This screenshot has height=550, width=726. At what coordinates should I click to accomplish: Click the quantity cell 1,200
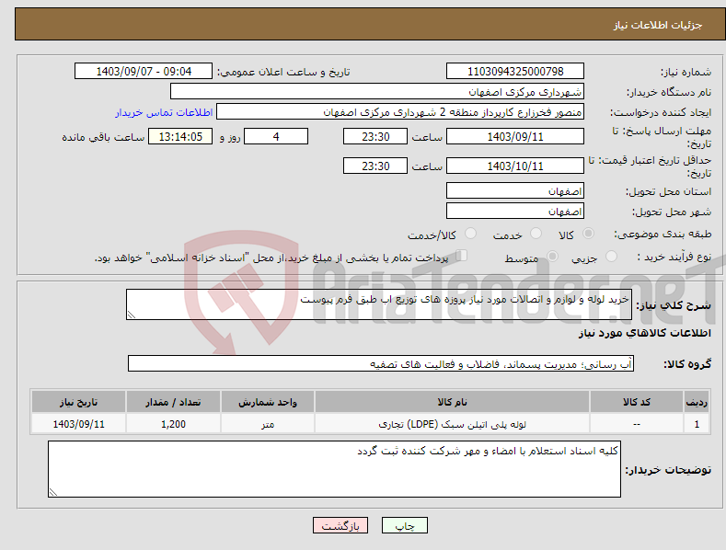click(x=173, y=424)
